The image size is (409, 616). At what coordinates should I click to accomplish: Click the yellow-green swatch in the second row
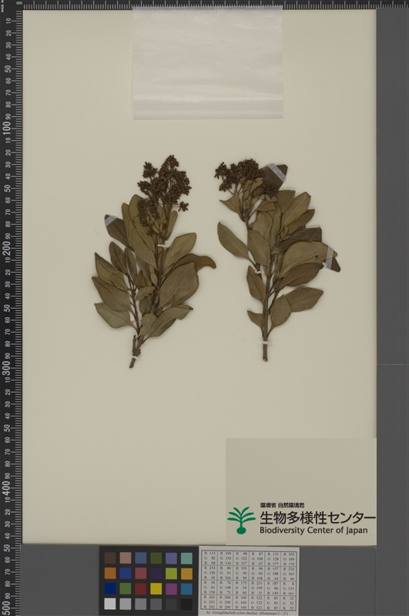171,574
